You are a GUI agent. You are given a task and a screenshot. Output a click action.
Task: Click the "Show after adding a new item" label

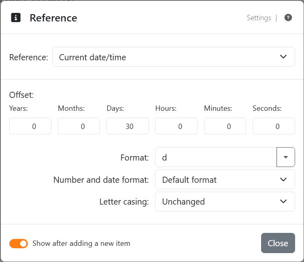(x=81, y=243)
